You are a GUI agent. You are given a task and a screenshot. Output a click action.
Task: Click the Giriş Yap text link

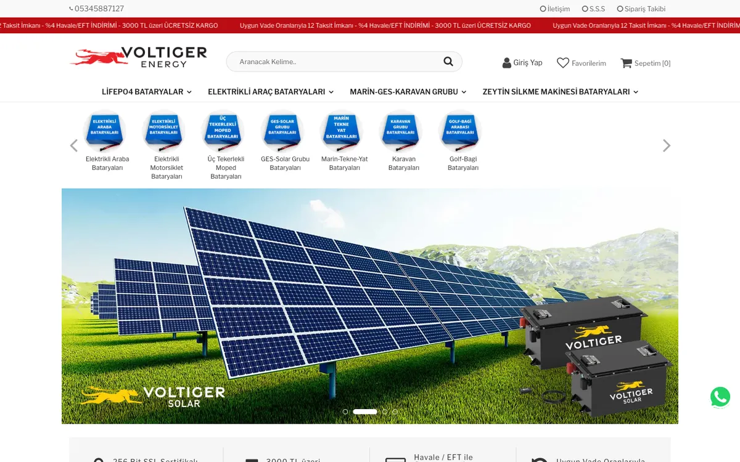coord(528,63)
